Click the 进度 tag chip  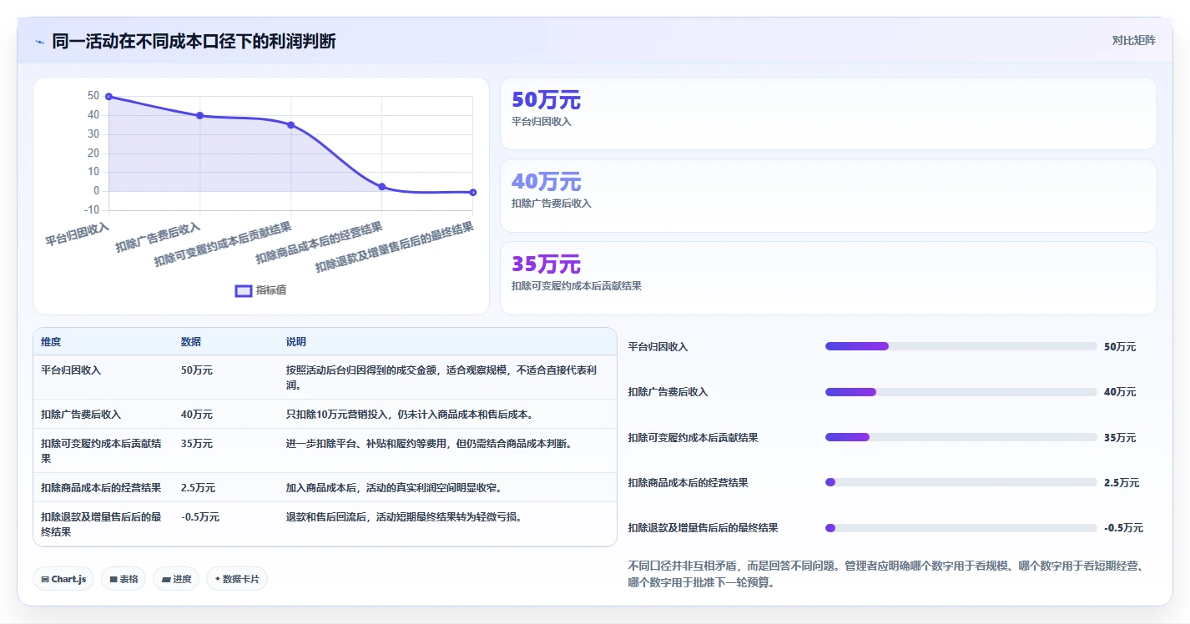pos(176,579)
